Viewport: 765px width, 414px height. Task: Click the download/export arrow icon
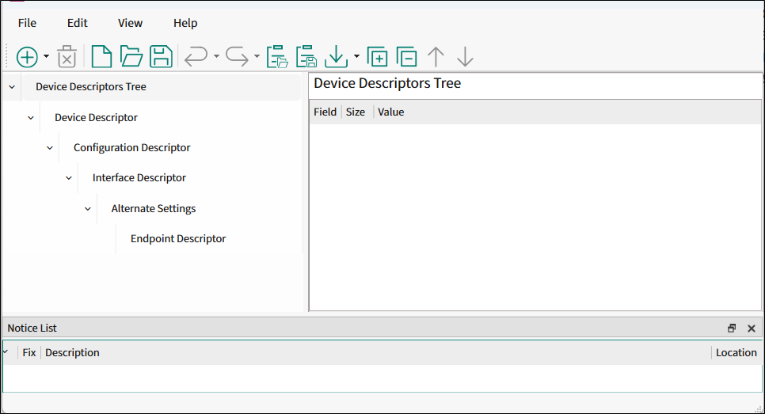(336, 56)
